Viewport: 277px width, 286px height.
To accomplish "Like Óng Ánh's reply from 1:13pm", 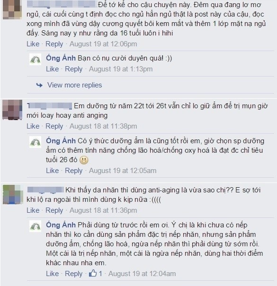I will click(53, 69).
